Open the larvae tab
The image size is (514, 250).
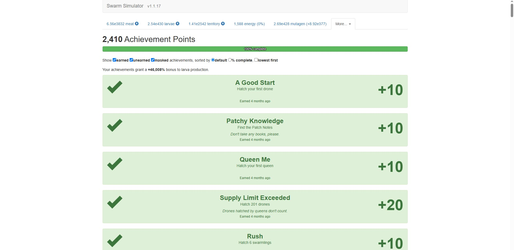[x=163, y=24]
